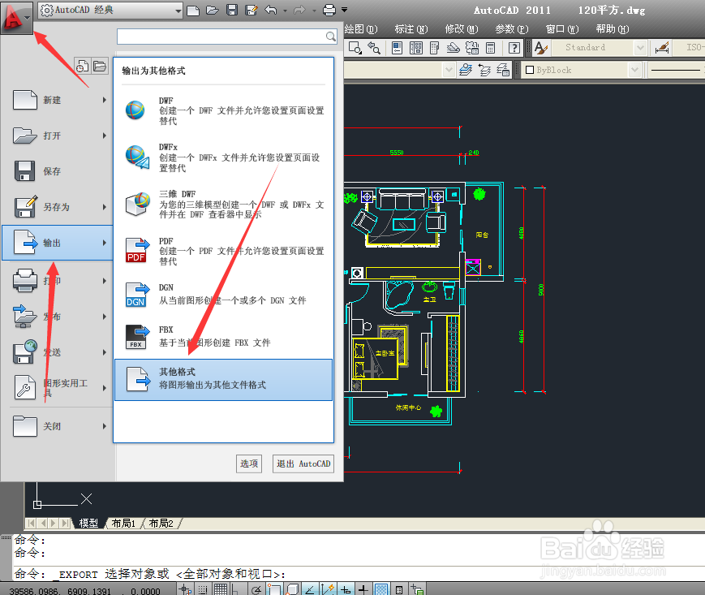Open the Properties palette icon

[x=397, y=48]
